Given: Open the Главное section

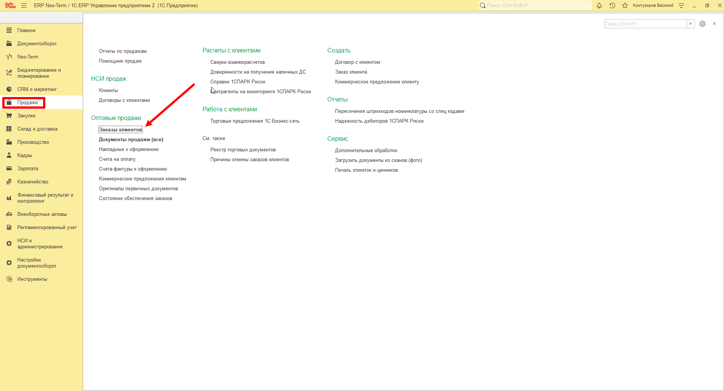Looking at the screenshot, I should tap(26, 31).
